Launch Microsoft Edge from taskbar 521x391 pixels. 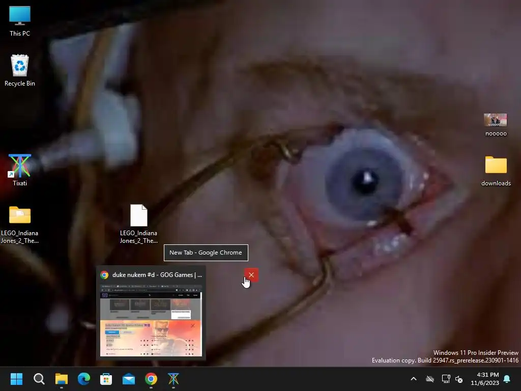pyautogui.click(x=84, y=379)
